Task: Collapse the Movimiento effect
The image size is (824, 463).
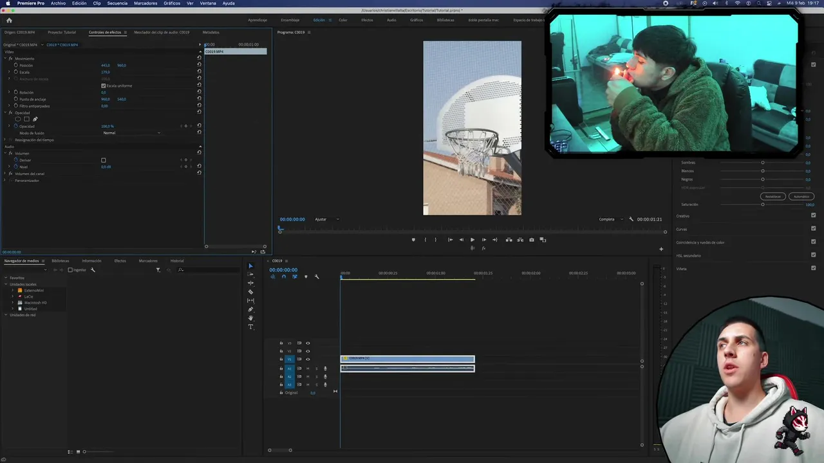Action: point(5,59)
